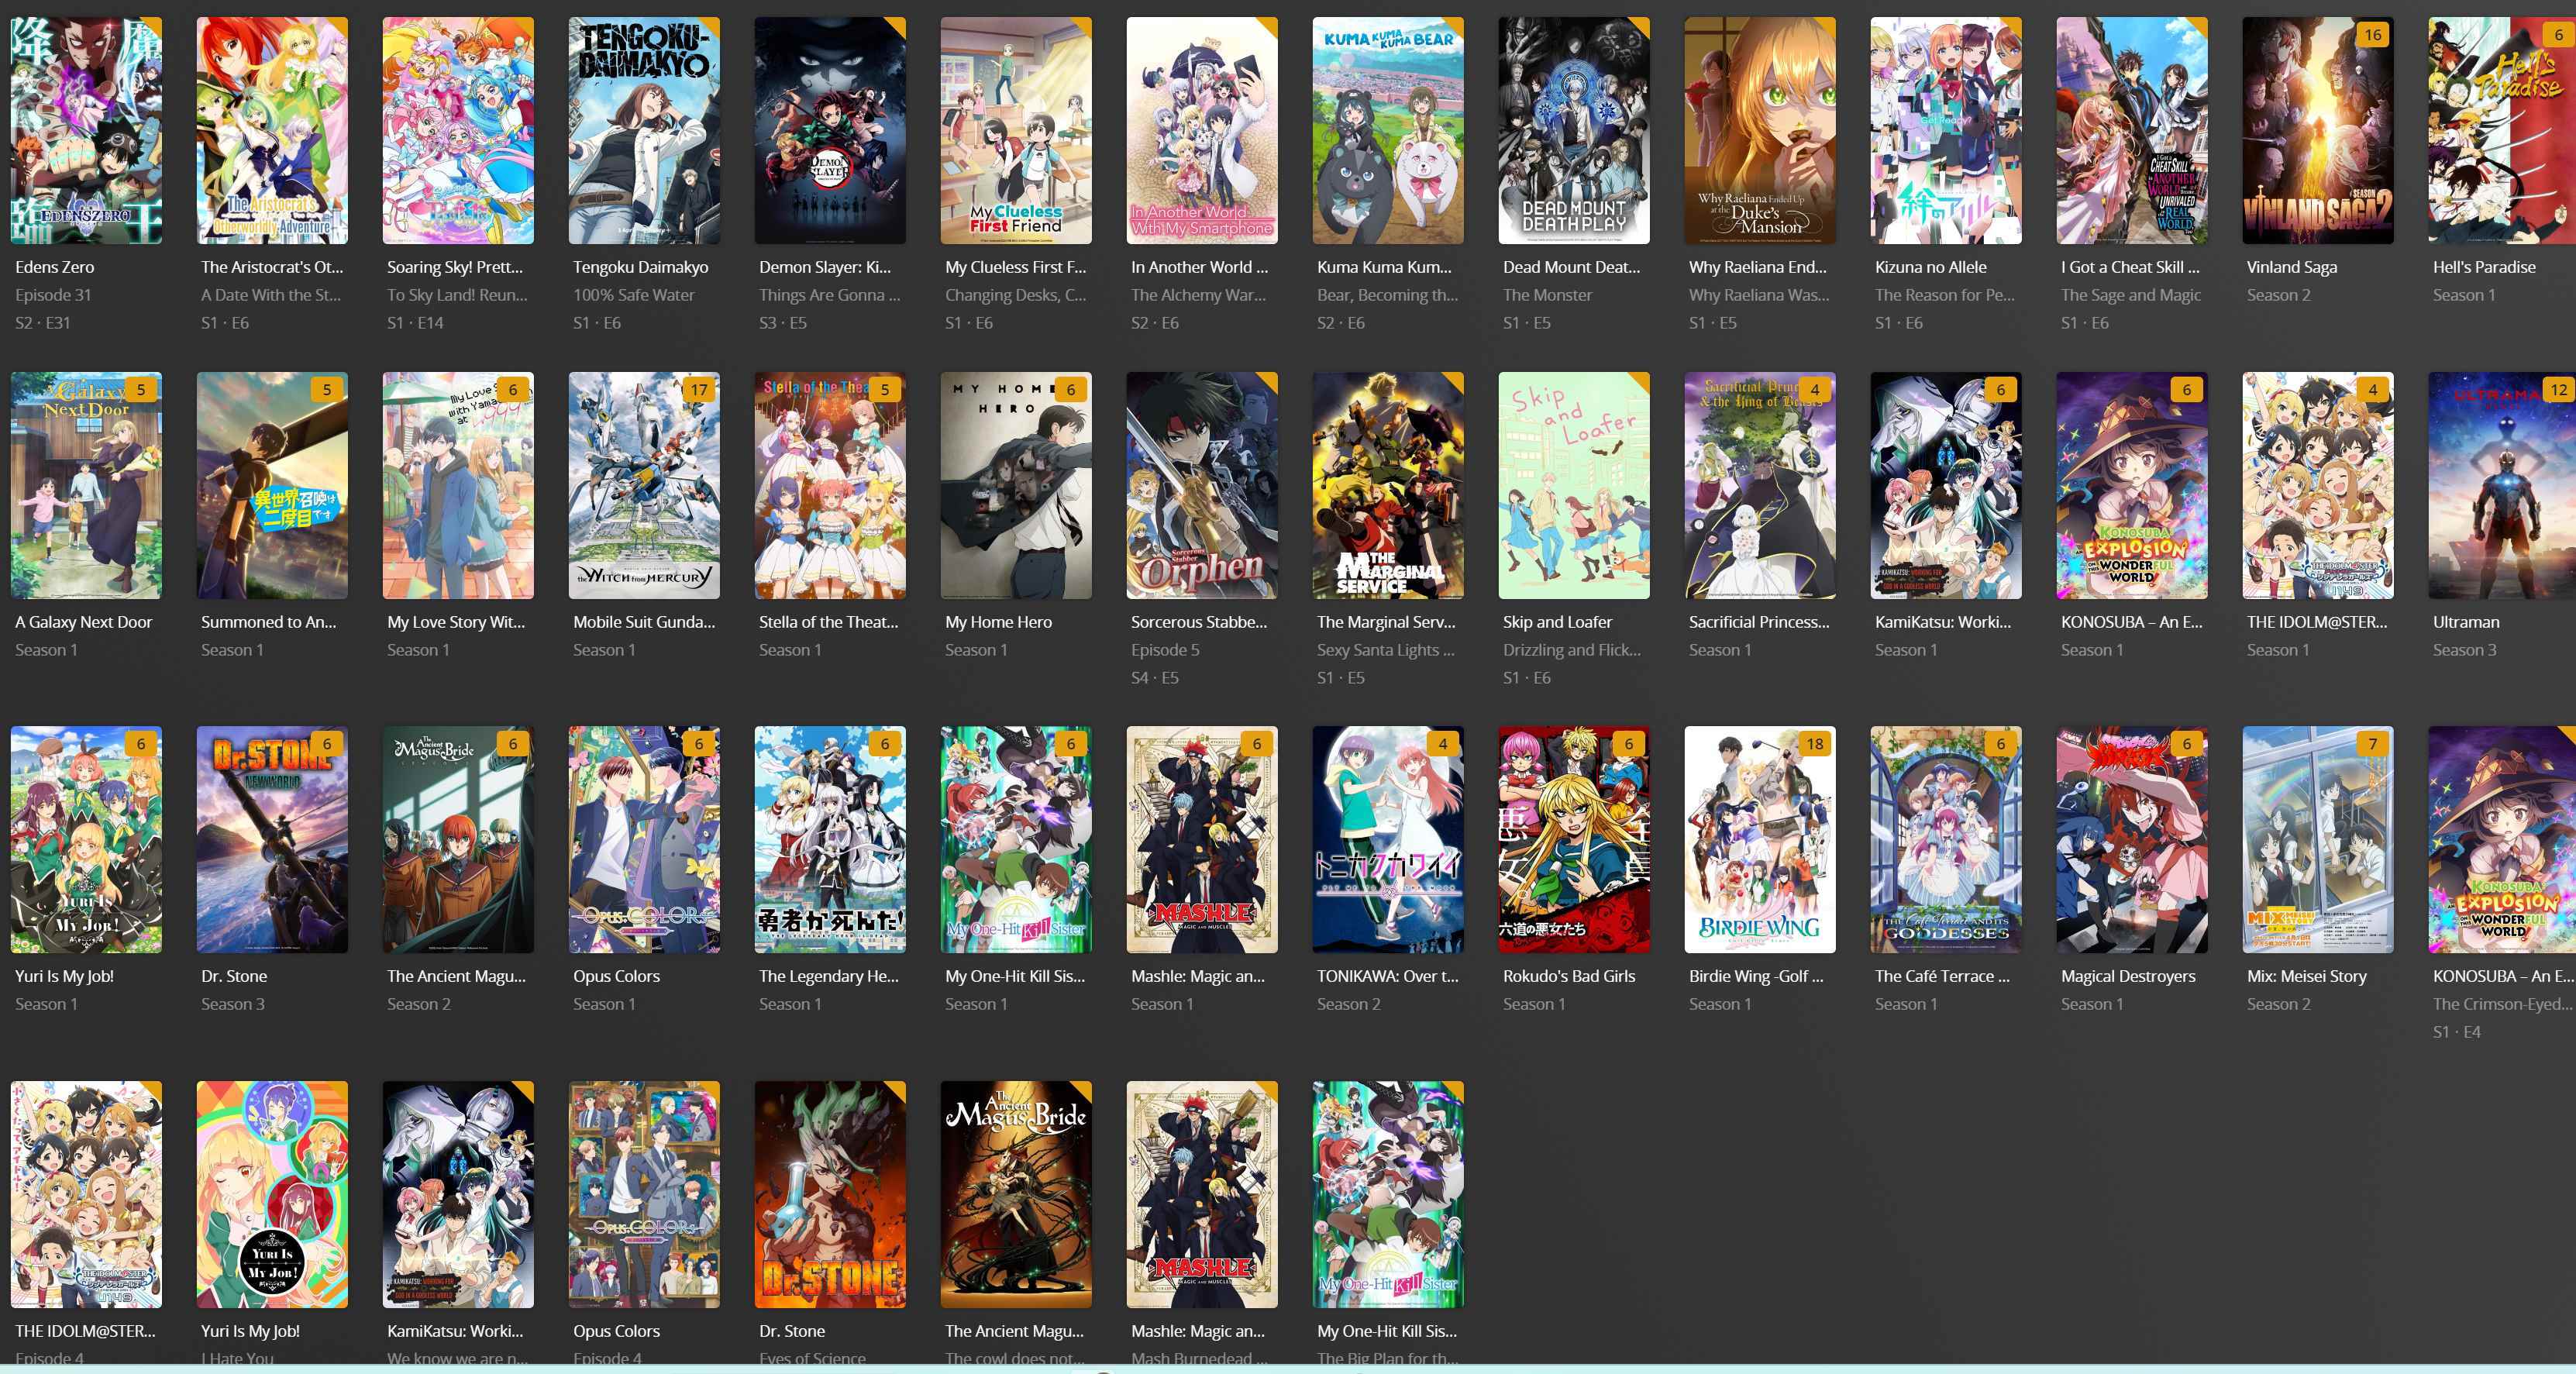Click 'The Ancient Magu...' Season 2 title
2576x1374 pixels.
pos(456,976)
